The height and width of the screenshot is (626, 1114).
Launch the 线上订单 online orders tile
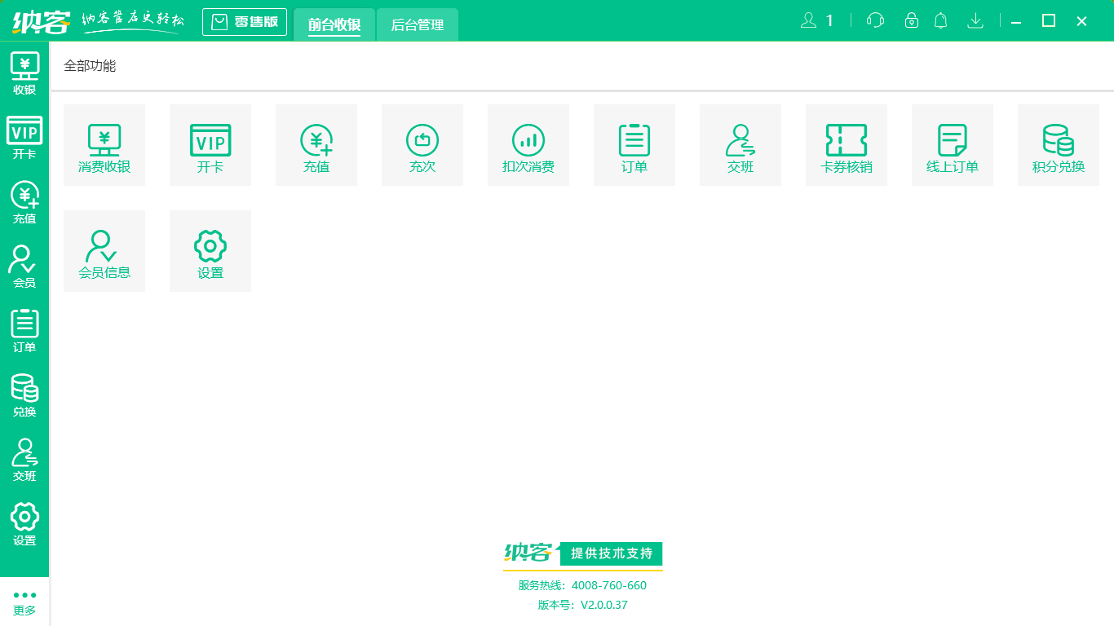tap(953, 145)
